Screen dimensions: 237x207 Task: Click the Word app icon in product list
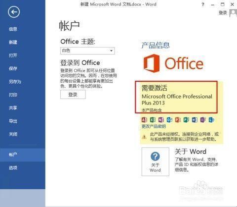click(x=195, y=120)
